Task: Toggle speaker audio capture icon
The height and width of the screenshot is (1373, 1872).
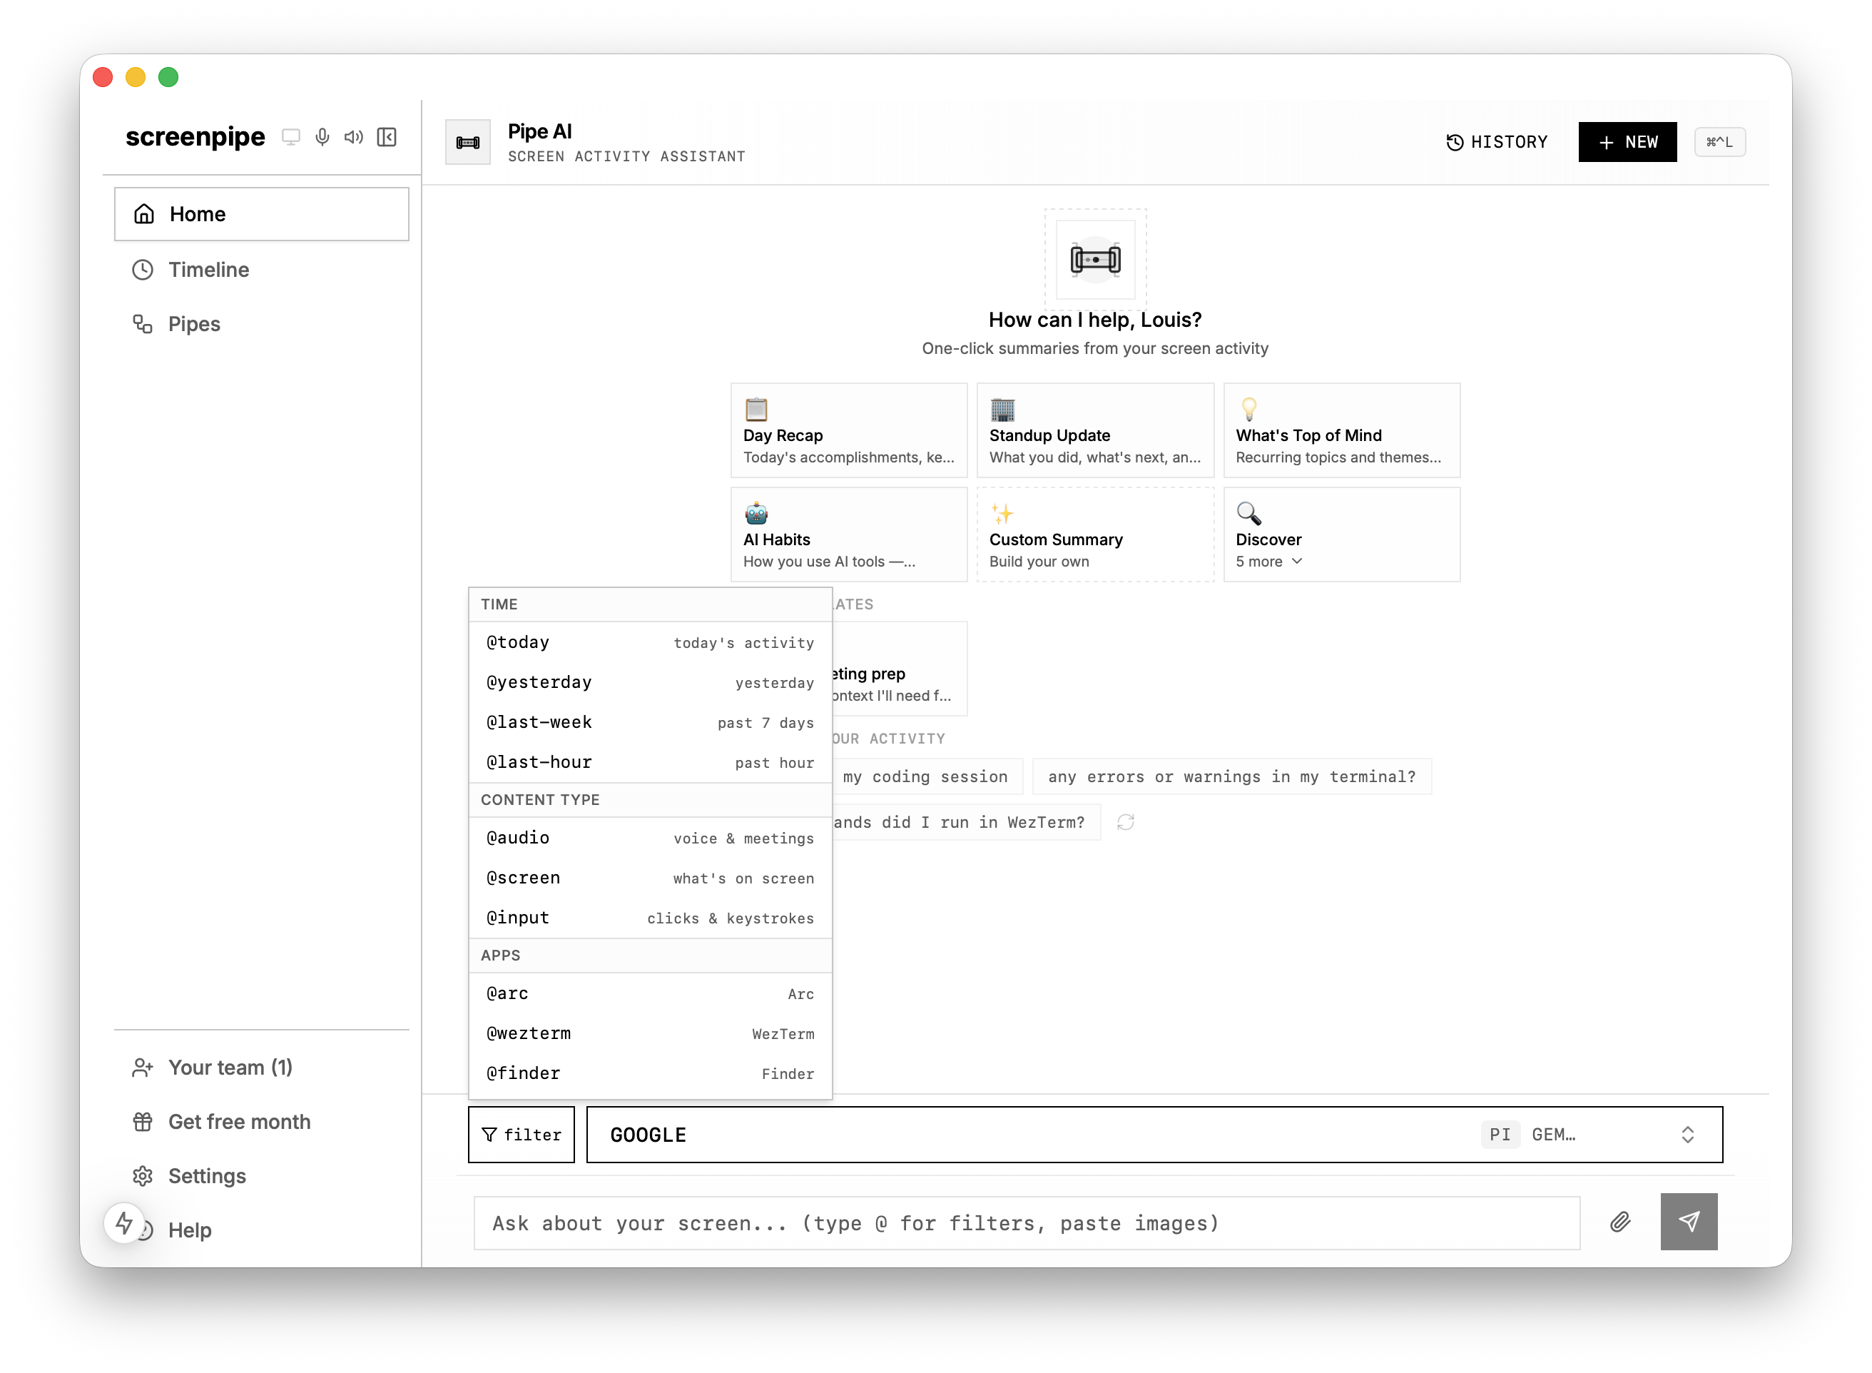Action: click(354, 137)
